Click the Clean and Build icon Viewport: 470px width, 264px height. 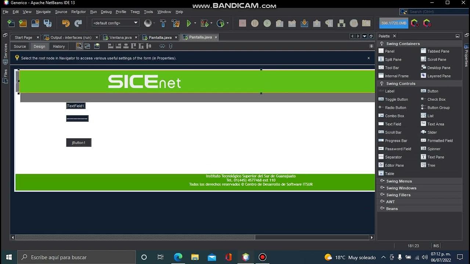[176, 23]
